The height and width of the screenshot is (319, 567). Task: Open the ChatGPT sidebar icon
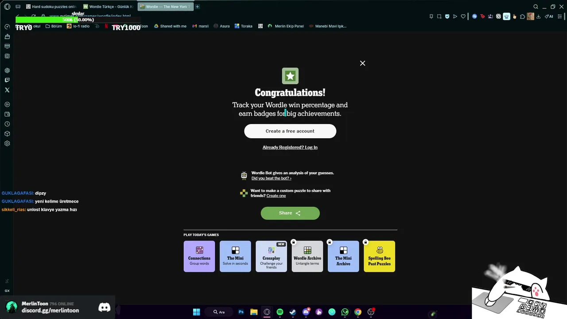pyautogui.click(x=7, y=70)
